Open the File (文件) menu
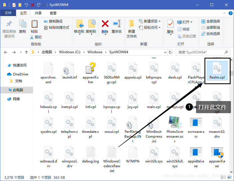The height and width of the screenshot is (181, 234). point(8,13)
